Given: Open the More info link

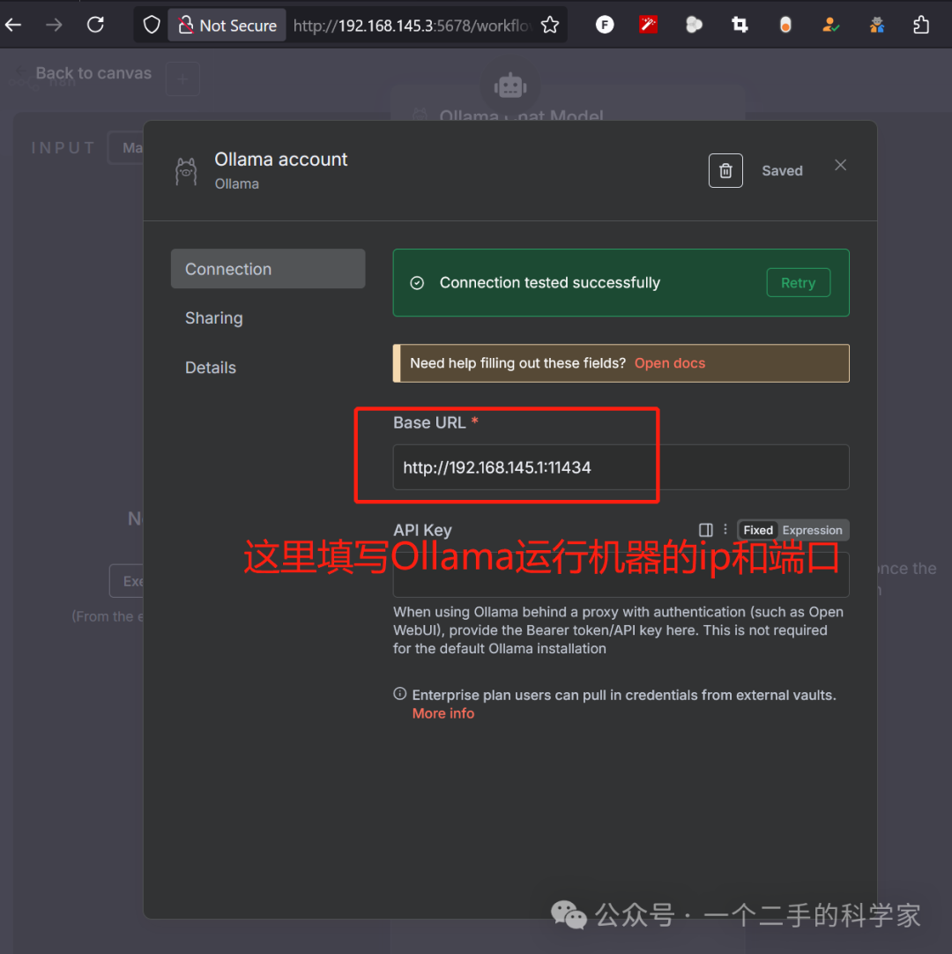Looking at the screenshot, I should pos(443,713).
